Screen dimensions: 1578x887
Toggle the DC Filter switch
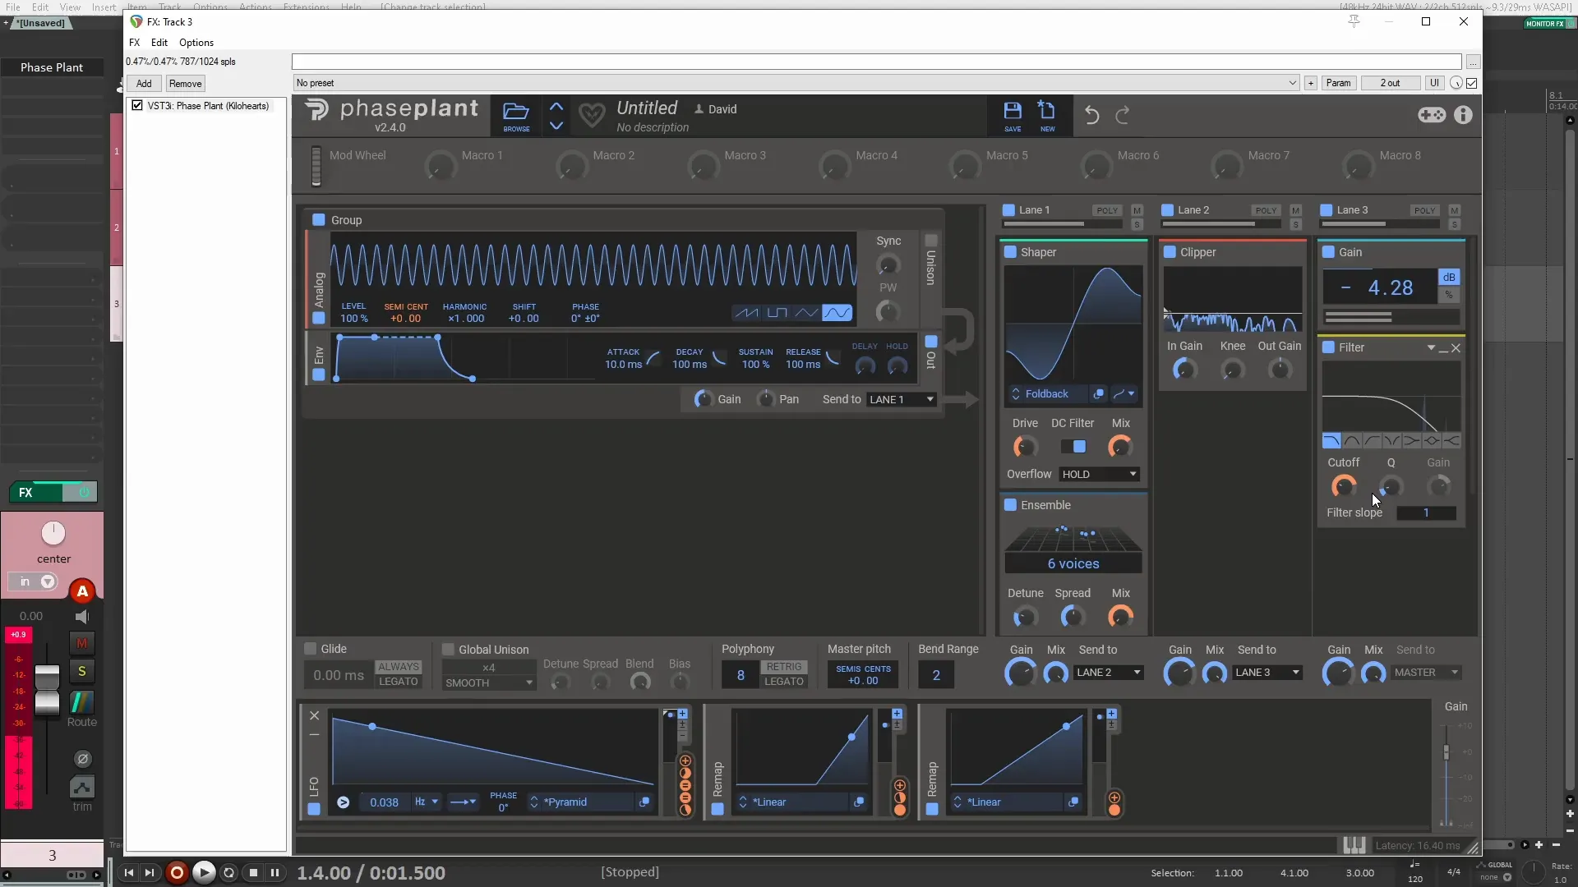click(x=1073, y=447)
